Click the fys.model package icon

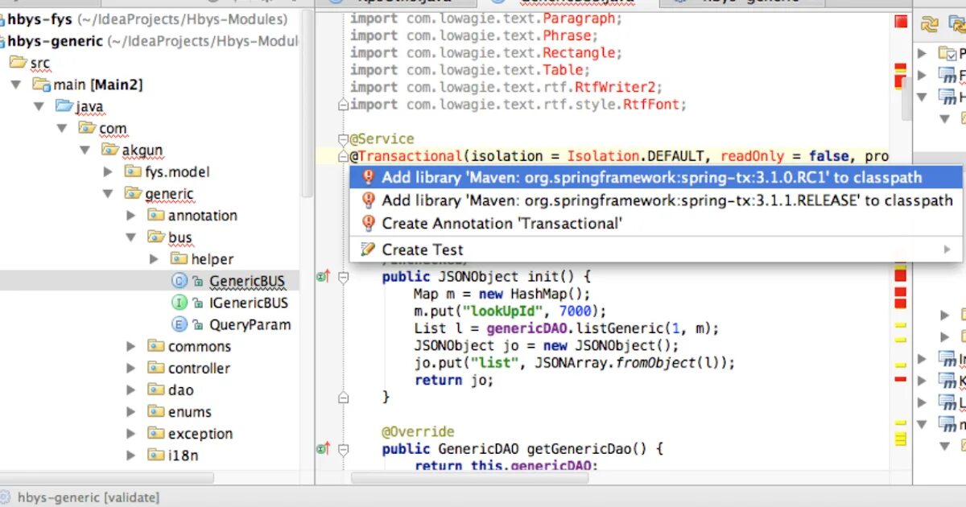coord(133,171)
